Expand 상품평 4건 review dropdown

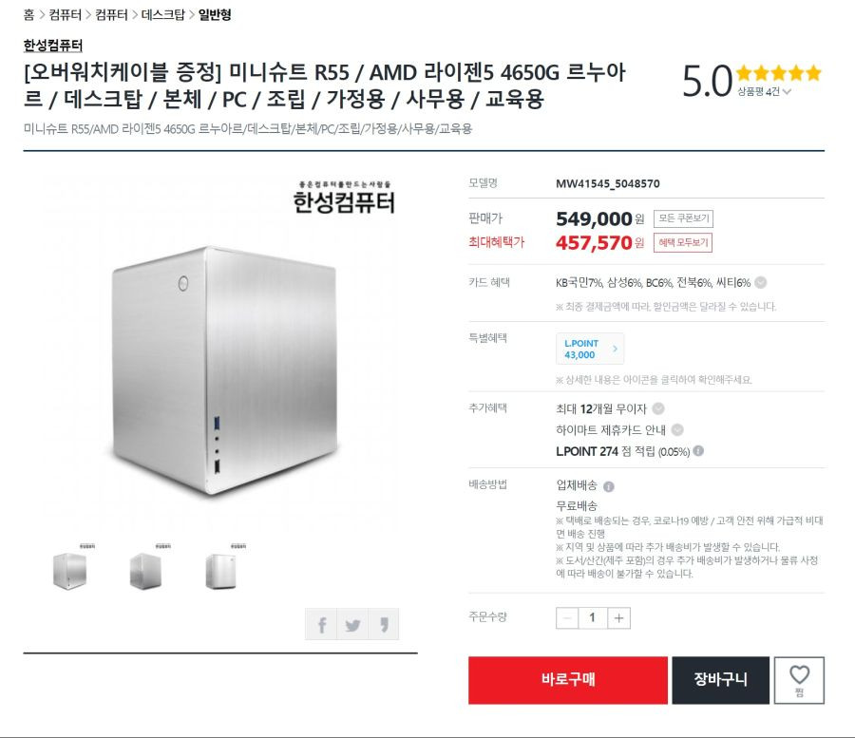pyautogui.click(x=764, y=91)
